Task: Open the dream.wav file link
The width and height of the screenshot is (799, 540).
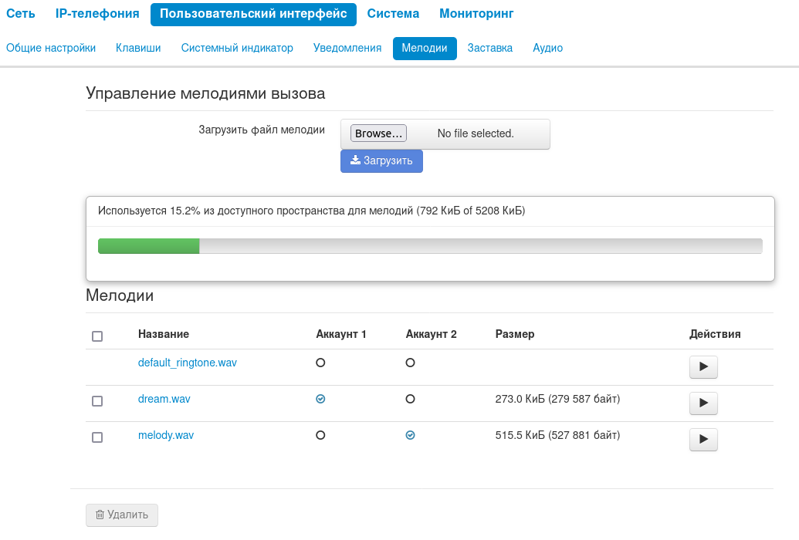Action: 164,399
